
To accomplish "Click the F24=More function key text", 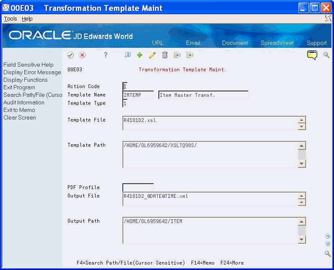I will [x=232, y=263].
